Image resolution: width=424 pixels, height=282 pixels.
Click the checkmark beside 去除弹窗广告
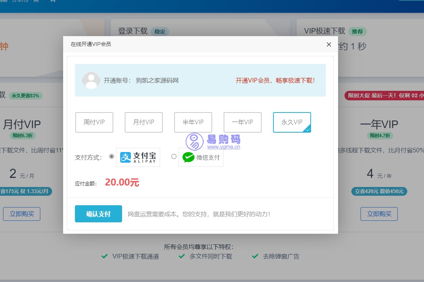click(x=255, y=256)
